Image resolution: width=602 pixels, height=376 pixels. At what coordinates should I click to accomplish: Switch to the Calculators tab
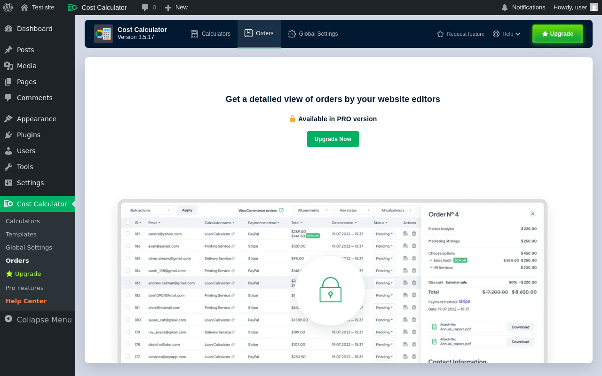pos(210,34)
